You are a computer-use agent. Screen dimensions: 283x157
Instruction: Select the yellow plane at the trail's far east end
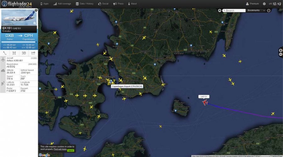pos(273,114)
